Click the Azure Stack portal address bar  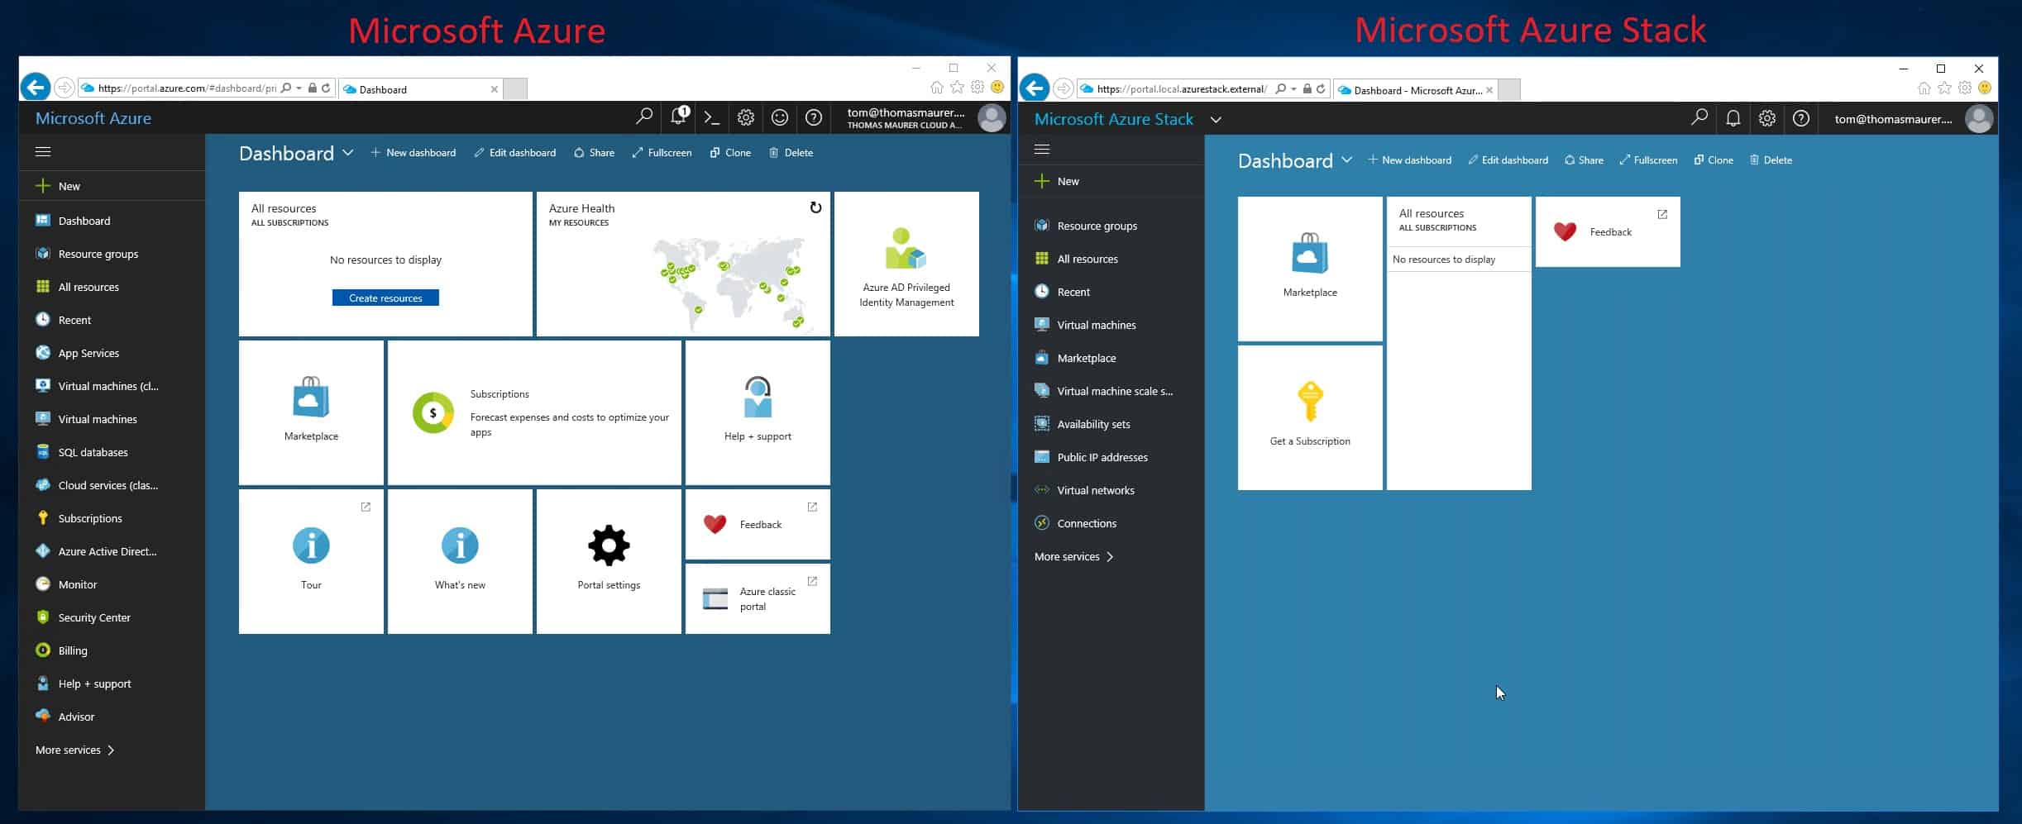coord(1182,89)
